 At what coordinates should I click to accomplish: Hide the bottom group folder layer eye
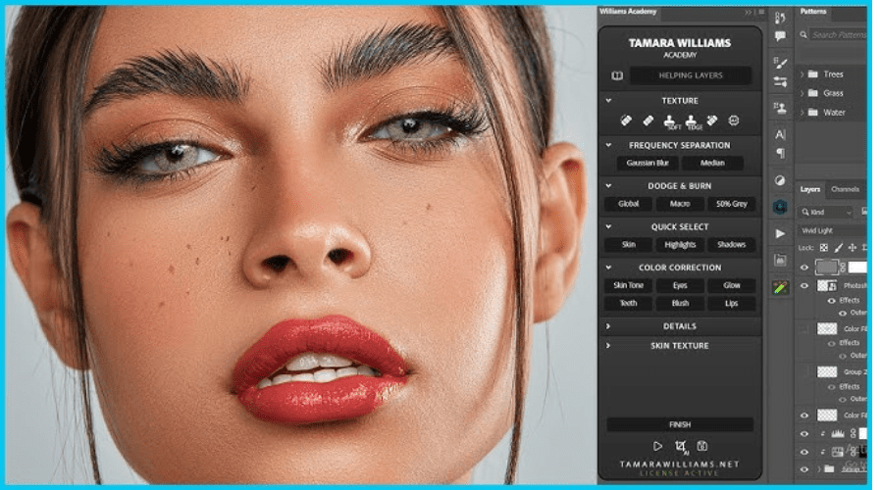tap(805, 468)
